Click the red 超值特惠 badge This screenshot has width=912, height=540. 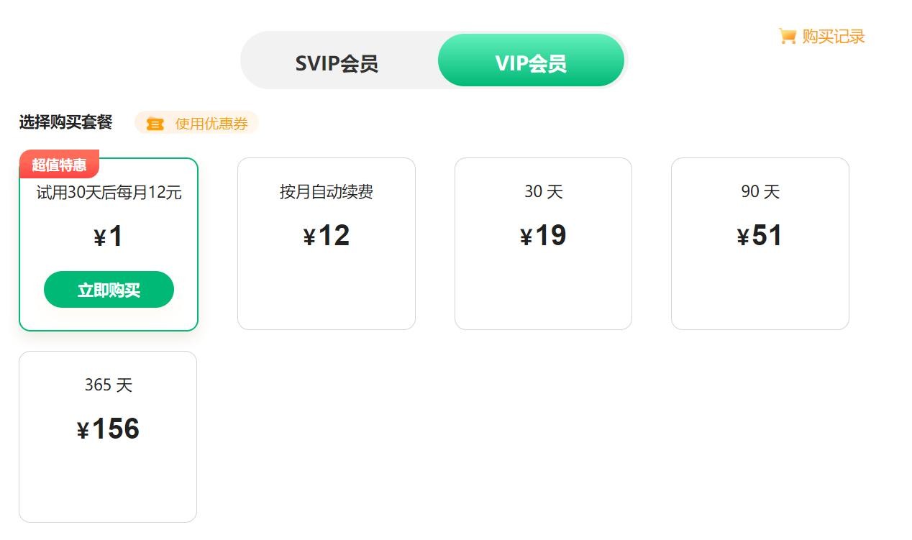(x=59, y=165)
